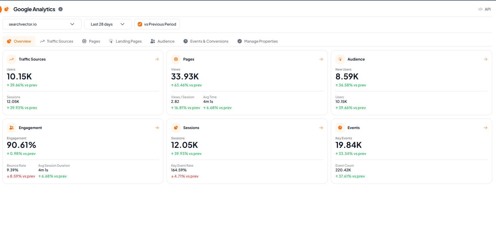
Task: Click the 8.59% vs prev bounce rate change
Action: [21, 176]
